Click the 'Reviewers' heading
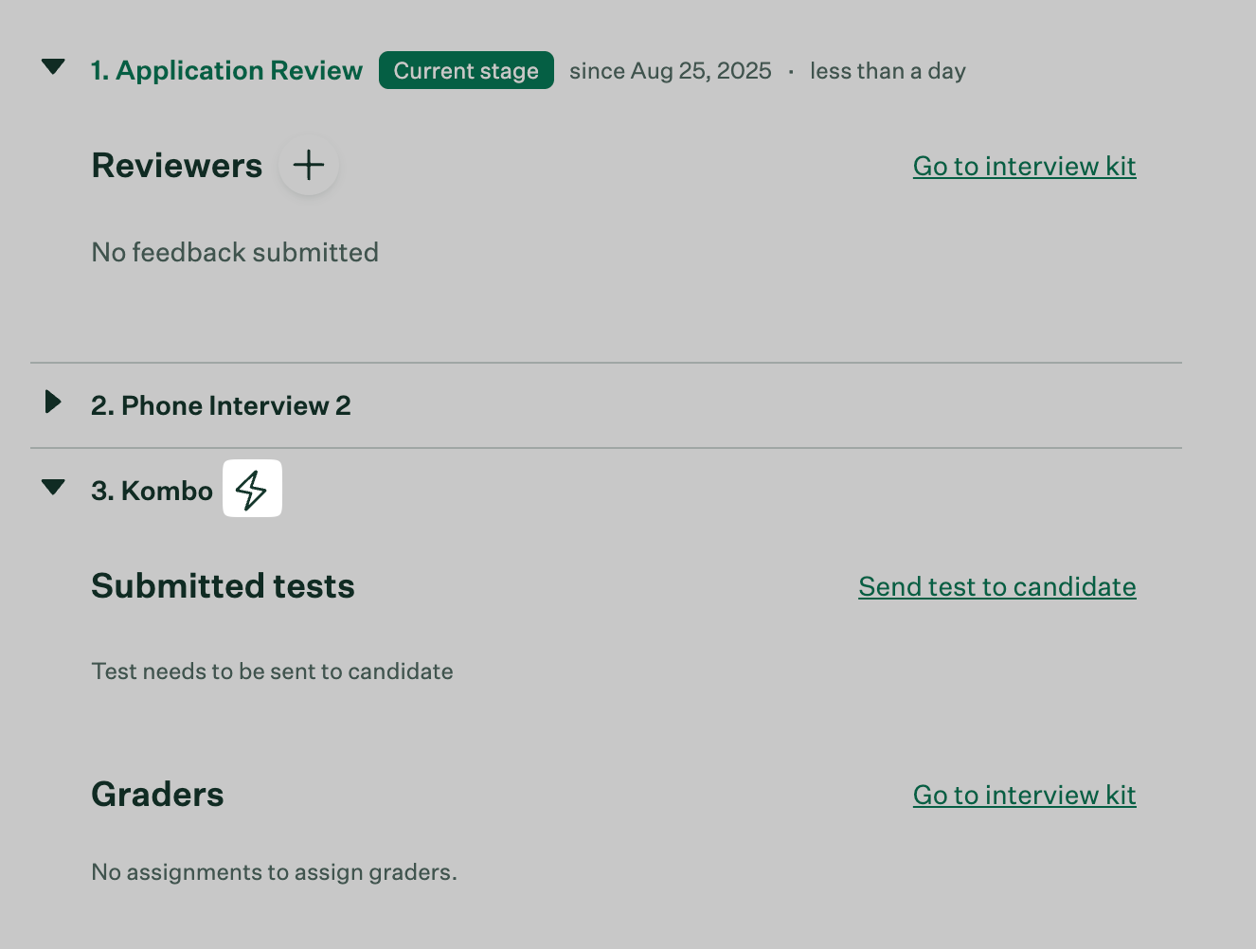The height and width of the screenshot is (949, 1256). [x=177, y=166]
